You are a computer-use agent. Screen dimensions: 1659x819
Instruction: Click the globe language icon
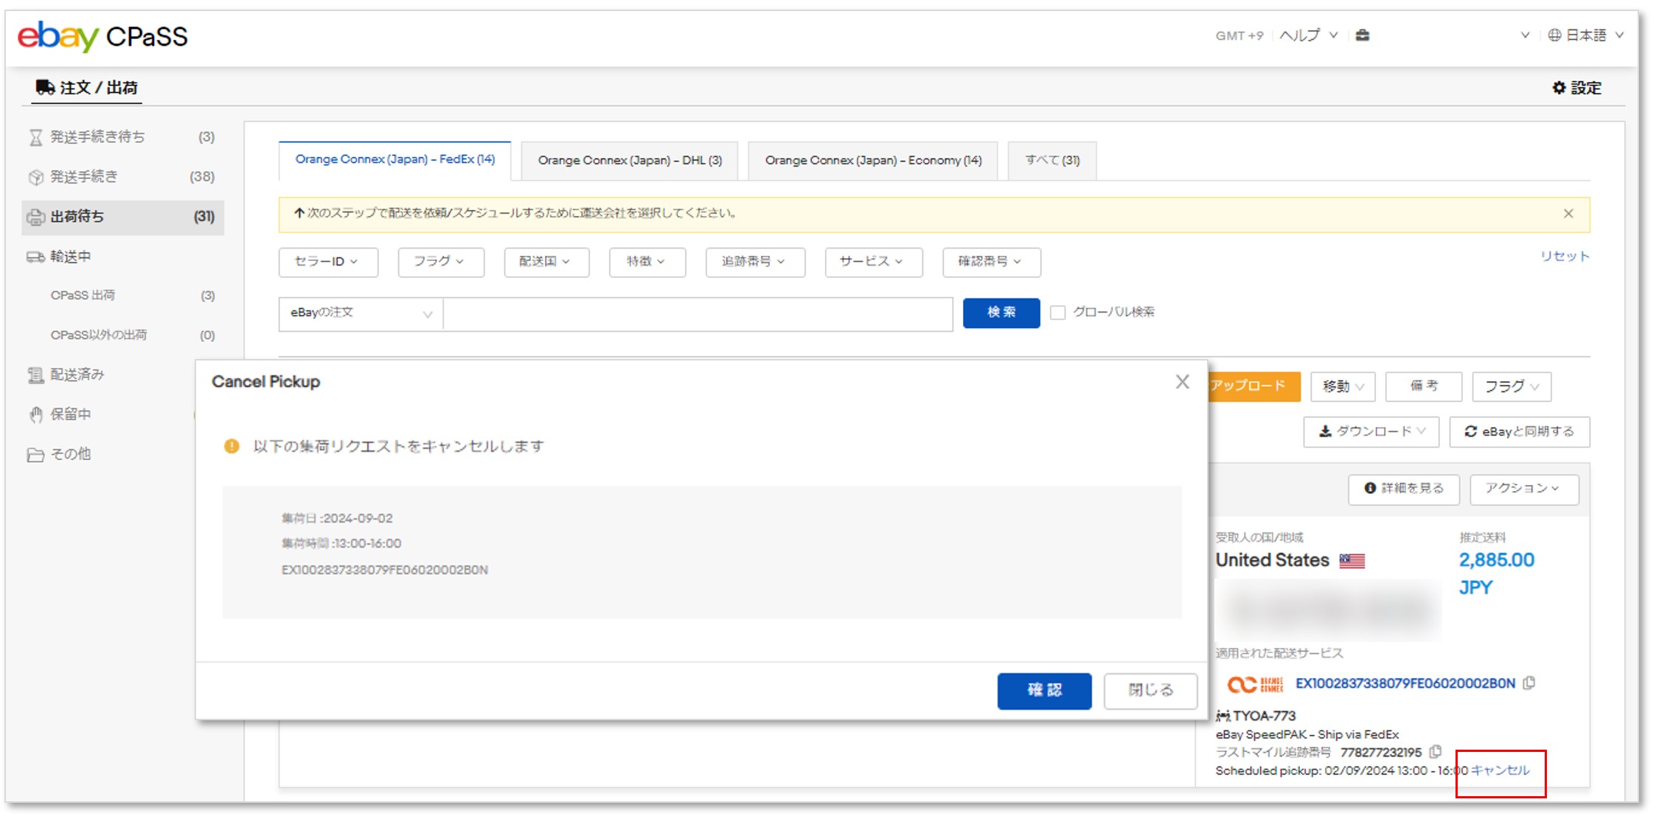coord(1554,35)
